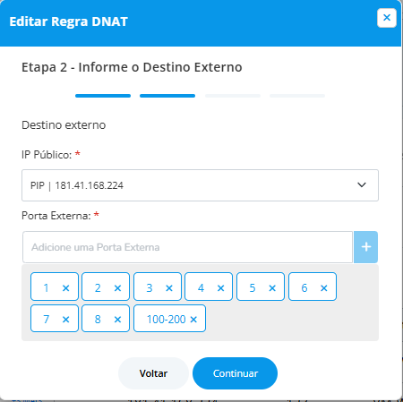This screenshot has height=402, width=403.
Task: Remove port 1 tag via its X
Action: point(65,288)
